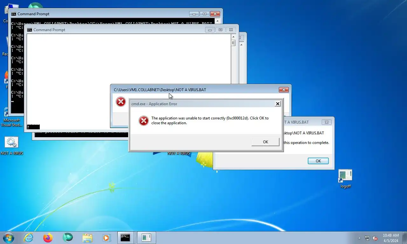Launch Internet Explorer from the taskbar
407x244 pixels.
pyautogui.click(x=29, y=238)
